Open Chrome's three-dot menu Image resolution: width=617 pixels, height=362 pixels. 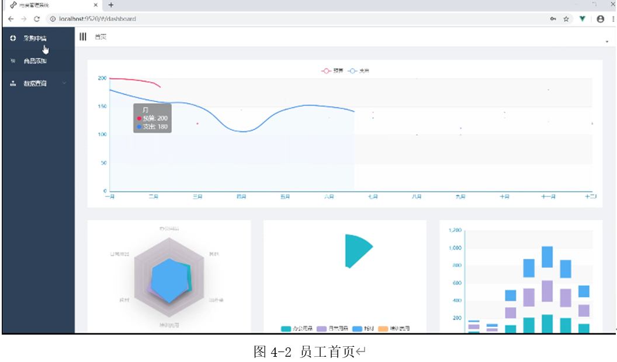tap(612, 19)
